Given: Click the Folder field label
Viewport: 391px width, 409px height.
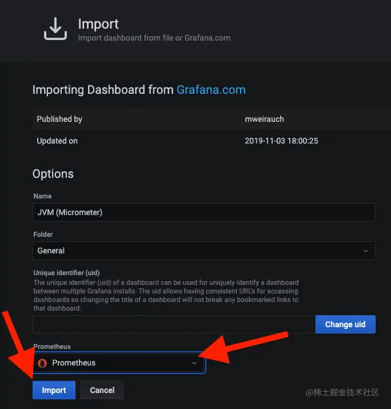Looking at the screenshot, I should (43, 235).
